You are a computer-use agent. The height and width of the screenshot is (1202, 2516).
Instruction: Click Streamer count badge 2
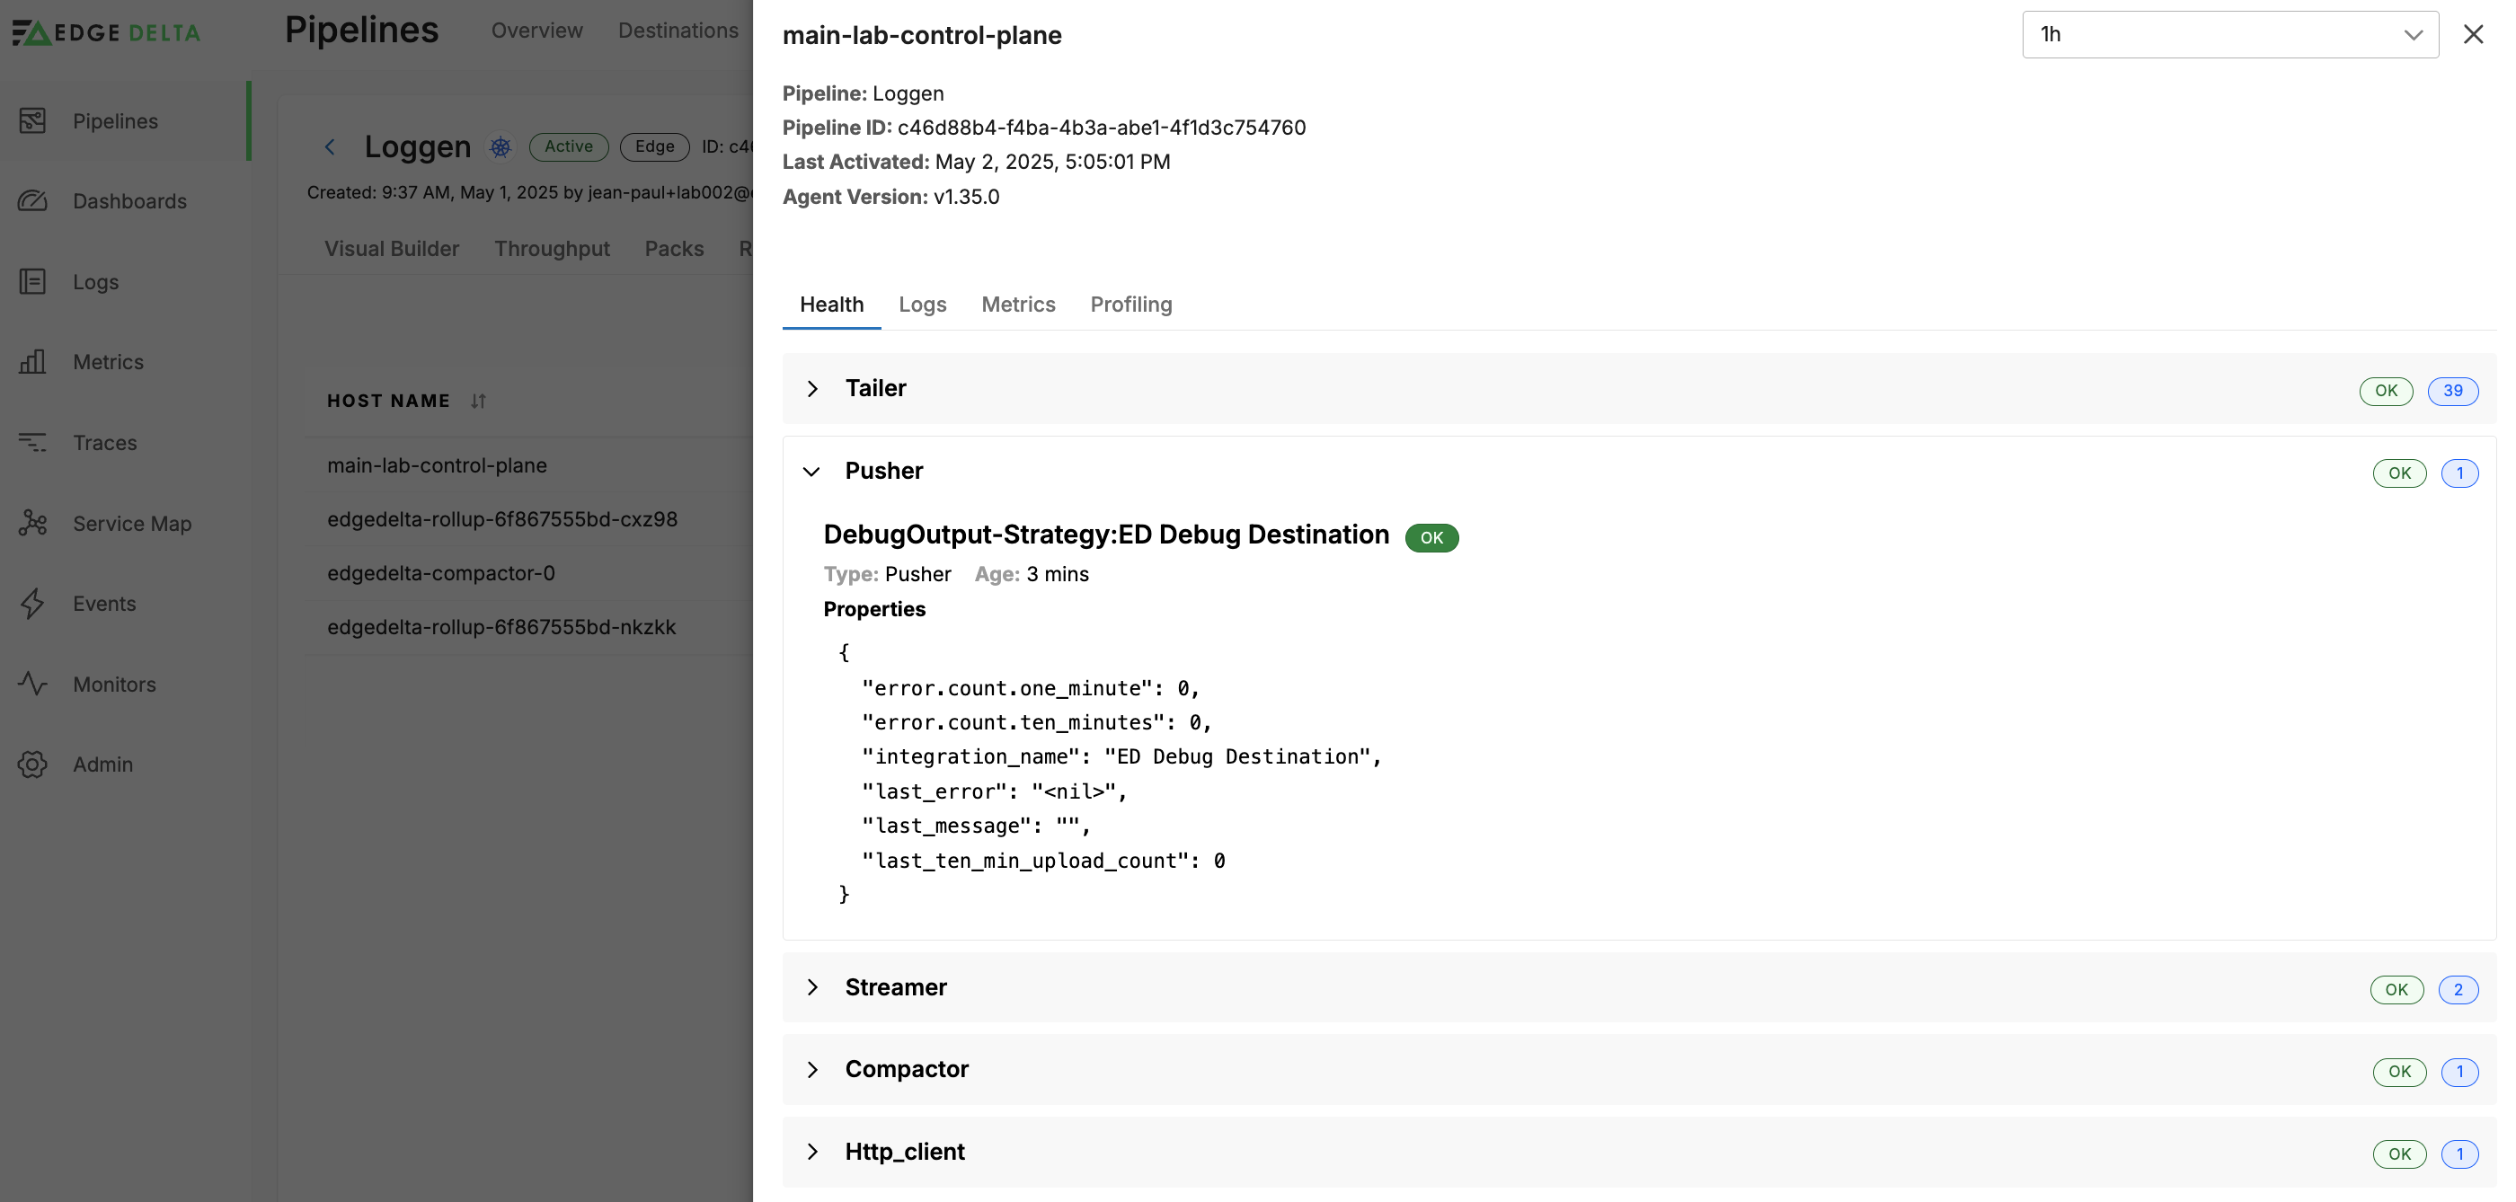pos(2458,989)
